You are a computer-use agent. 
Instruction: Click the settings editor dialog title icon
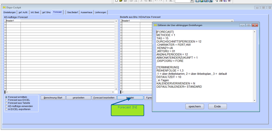(x=155, y=25)
